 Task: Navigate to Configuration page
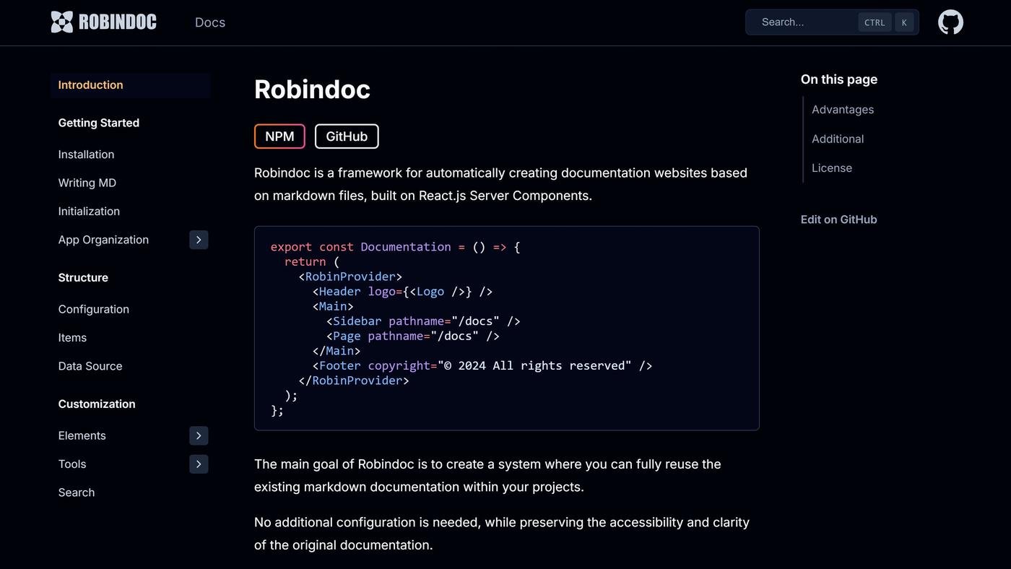pyautogui.click(x=94, y=309)
